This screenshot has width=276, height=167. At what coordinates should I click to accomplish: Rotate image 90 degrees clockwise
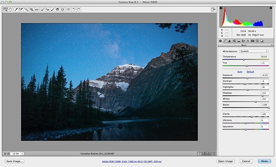[79, 10]
